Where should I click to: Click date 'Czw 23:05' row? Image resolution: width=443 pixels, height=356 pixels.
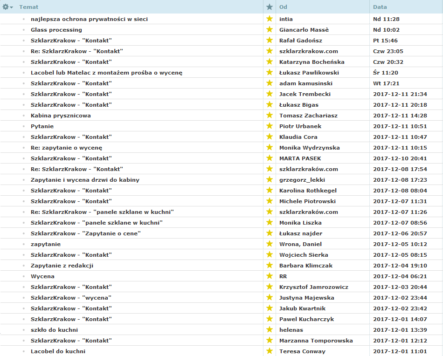coord(388,51)
